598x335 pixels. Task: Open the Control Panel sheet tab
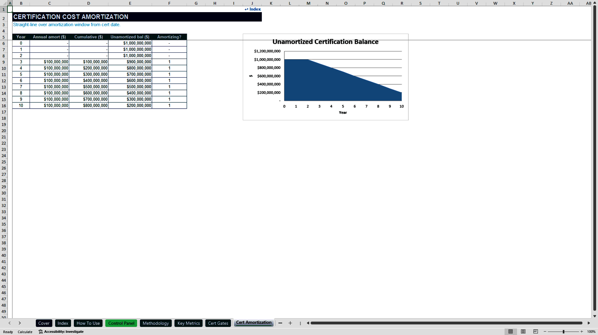pyautogui.click(x=121, y=323)
